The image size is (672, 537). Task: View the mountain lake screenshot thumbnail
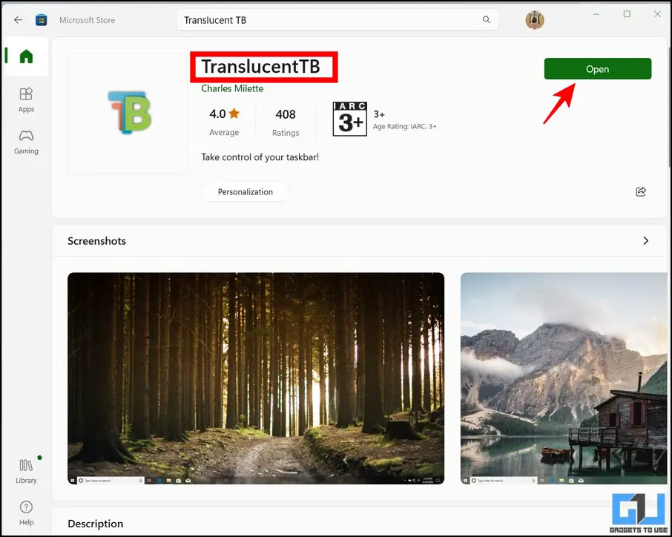click(x=564, y=378)
